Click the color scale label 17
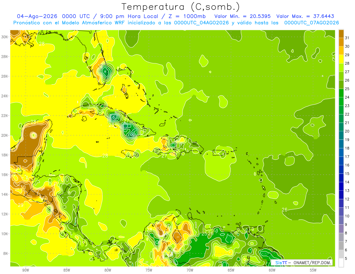This screenshot has width=355, height=274. (347, 157)
